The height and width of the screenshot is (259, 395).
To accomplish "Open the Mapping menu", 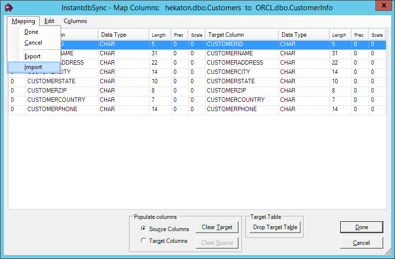I will pos(23,21).
